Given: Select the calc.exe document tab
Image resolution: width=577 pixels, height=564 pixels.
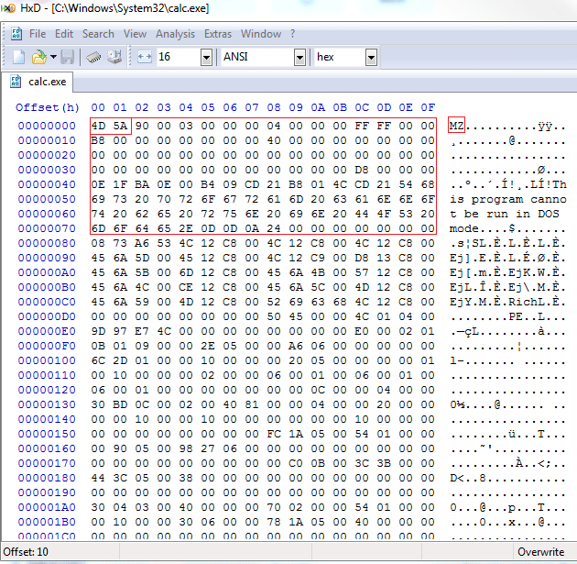Looking at the screenshot, I should 38,82.
